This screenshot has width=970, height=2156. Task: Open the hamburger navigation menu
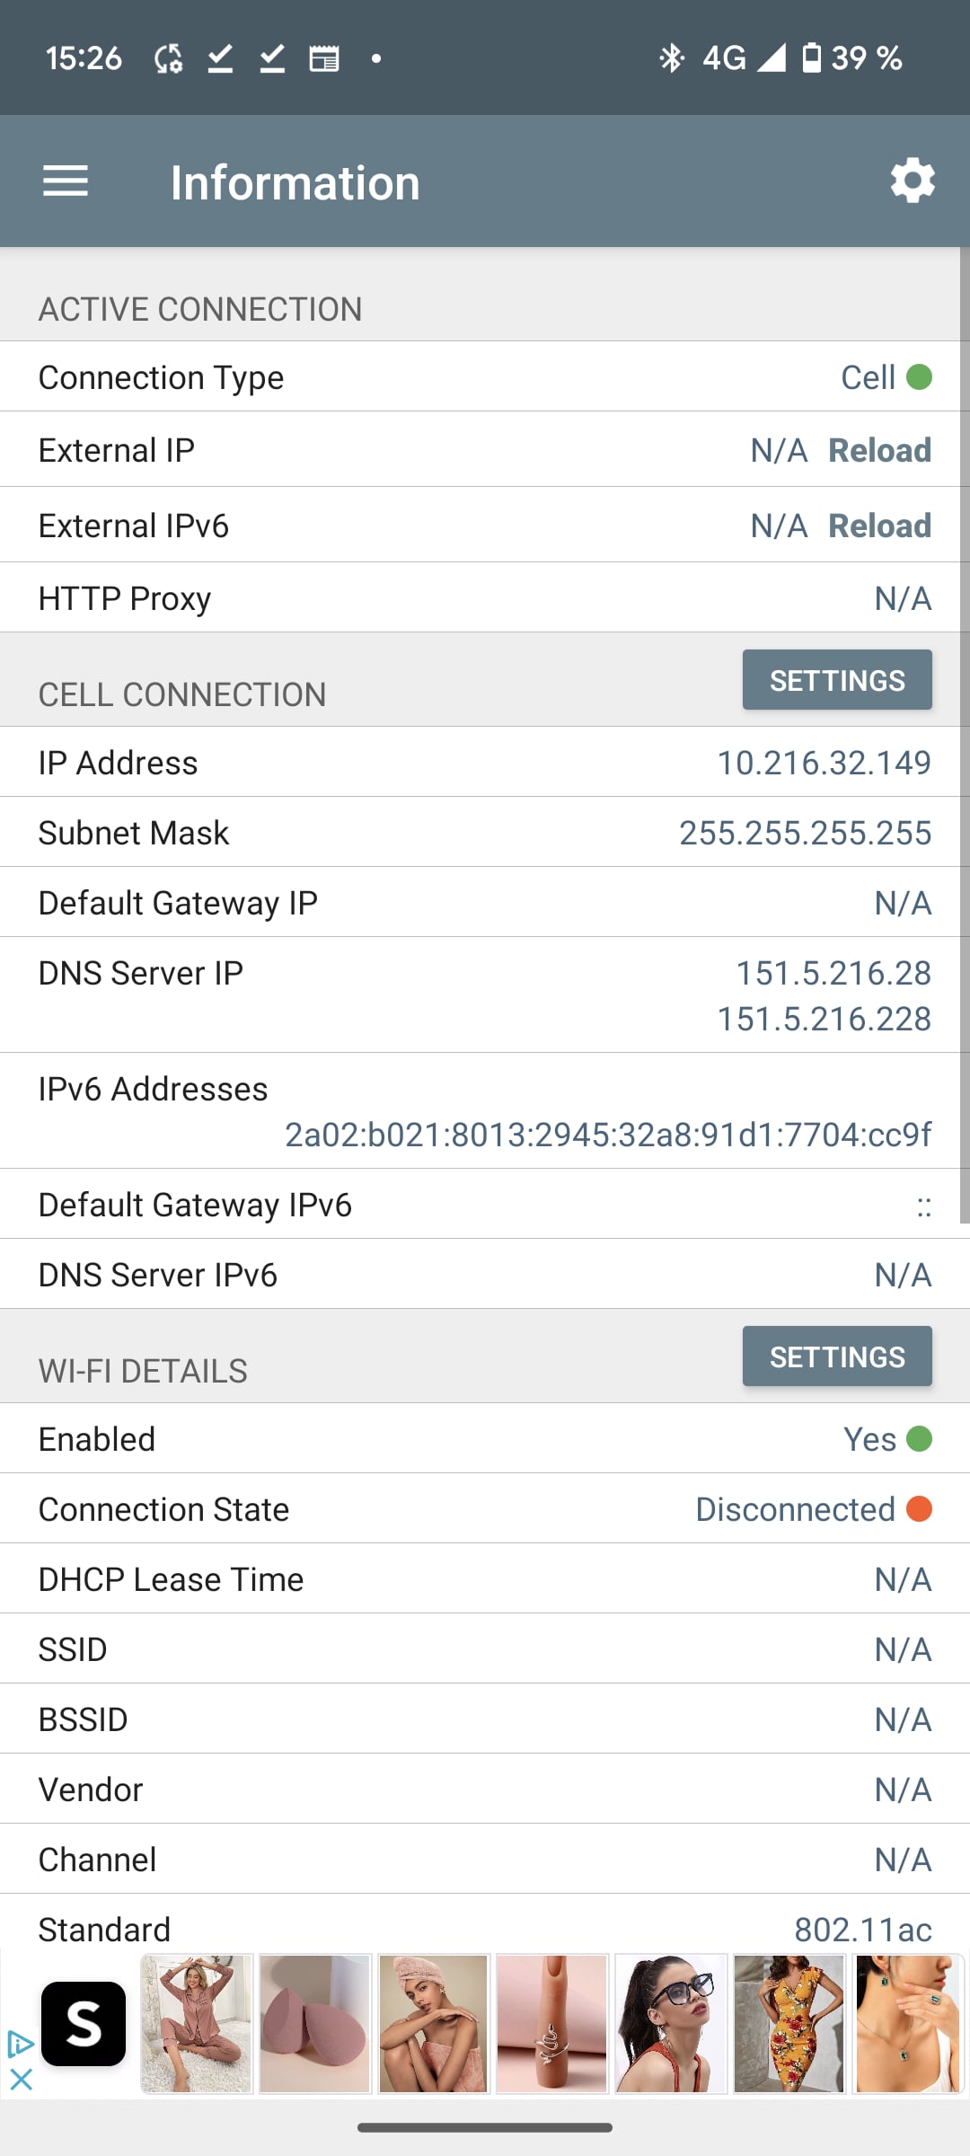coord(66,181)
